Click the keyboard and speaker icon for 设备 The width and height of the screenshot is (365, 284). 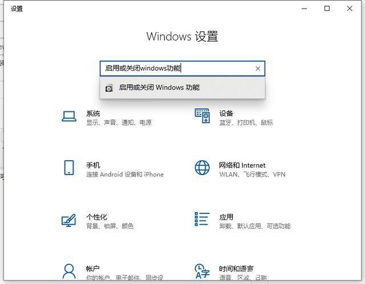[202, 116]
